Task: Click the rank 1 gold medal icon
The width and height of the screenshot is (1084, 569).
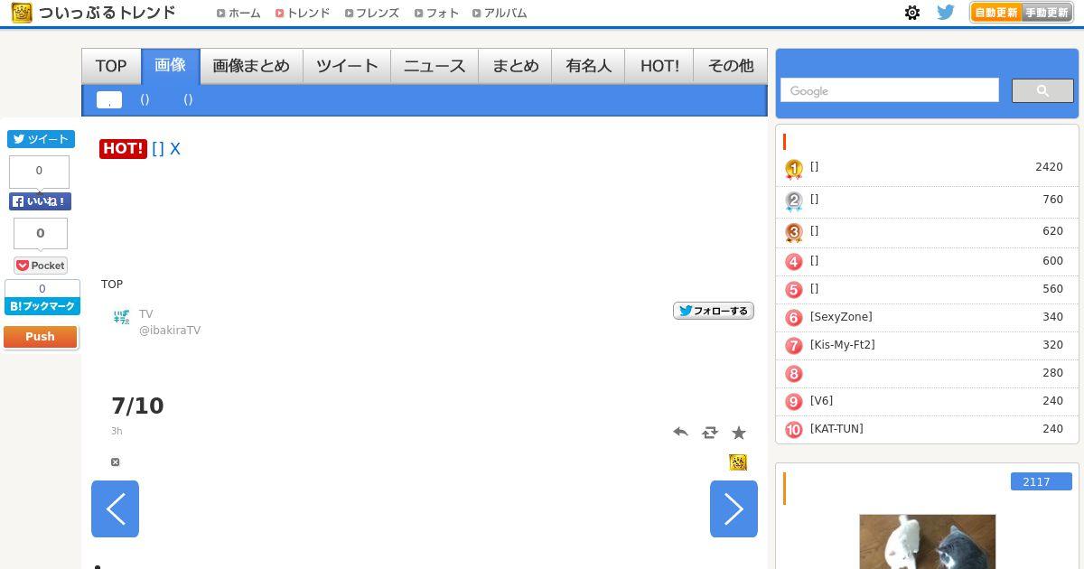Action: [x=794, y=169]
